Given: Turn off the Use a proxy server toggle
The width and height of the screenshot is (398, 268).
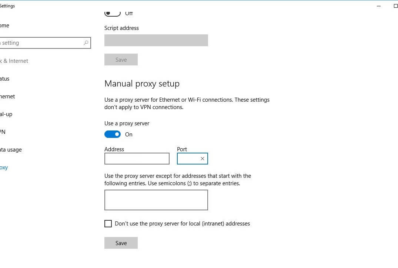Looking at the screenshot, I should pyautogui.click(x=113, y=134).
